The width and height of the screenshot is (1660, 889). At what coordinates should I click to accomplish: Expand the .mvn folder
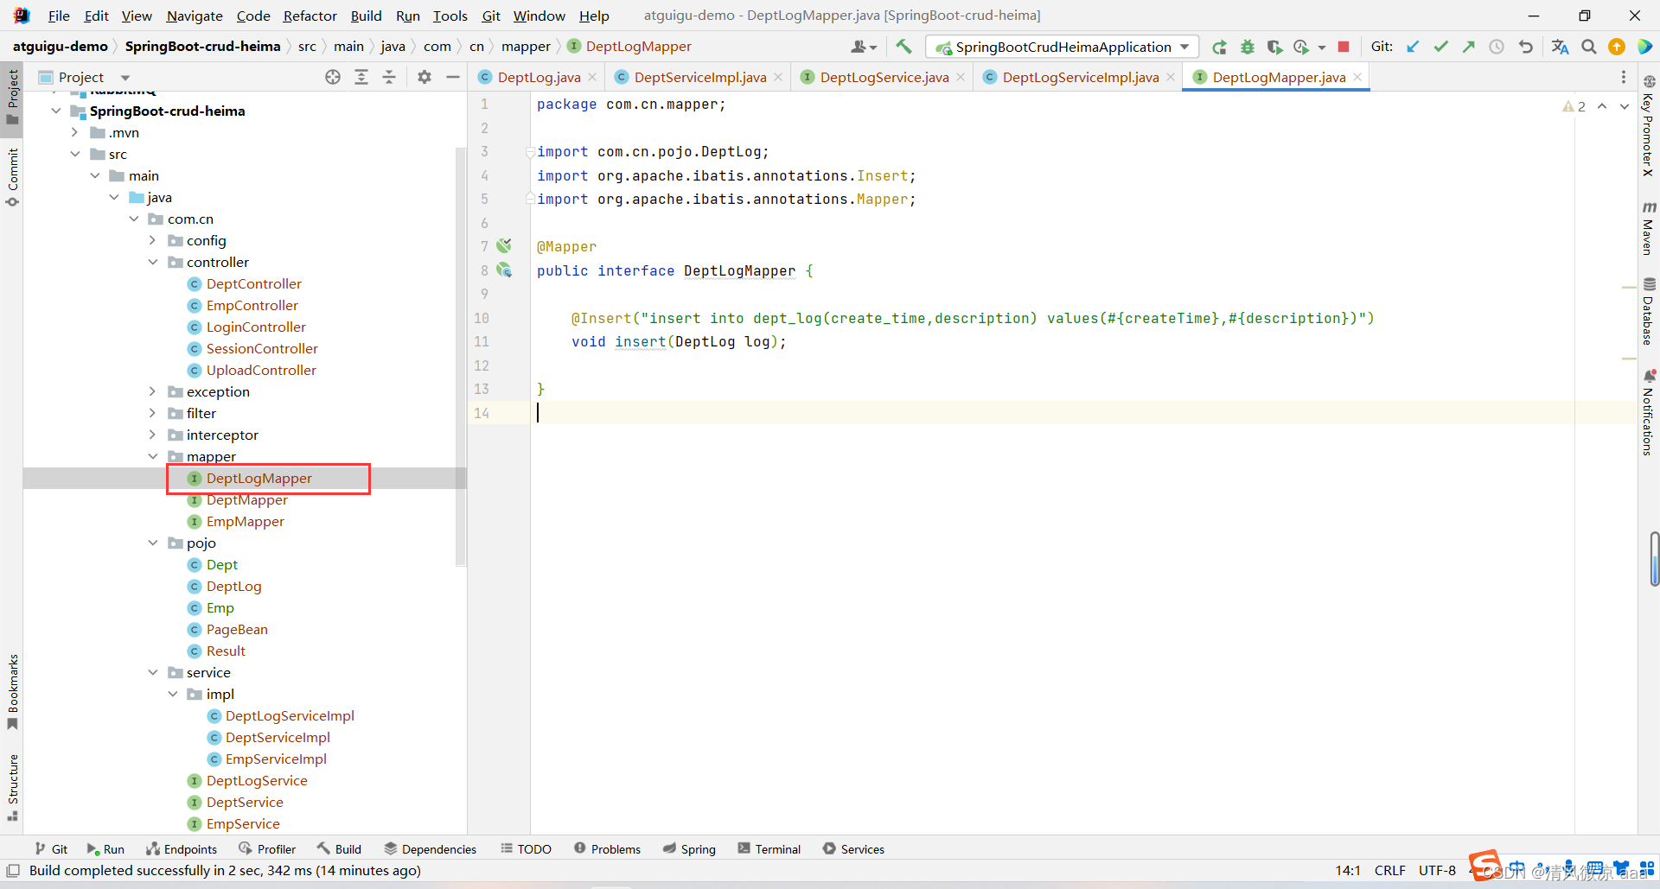[x=75, y=132]
